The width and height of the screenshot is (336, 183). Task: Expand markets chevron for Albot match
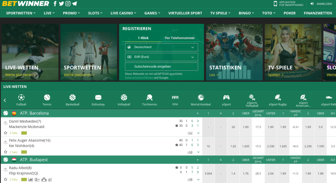click(198, 180)
